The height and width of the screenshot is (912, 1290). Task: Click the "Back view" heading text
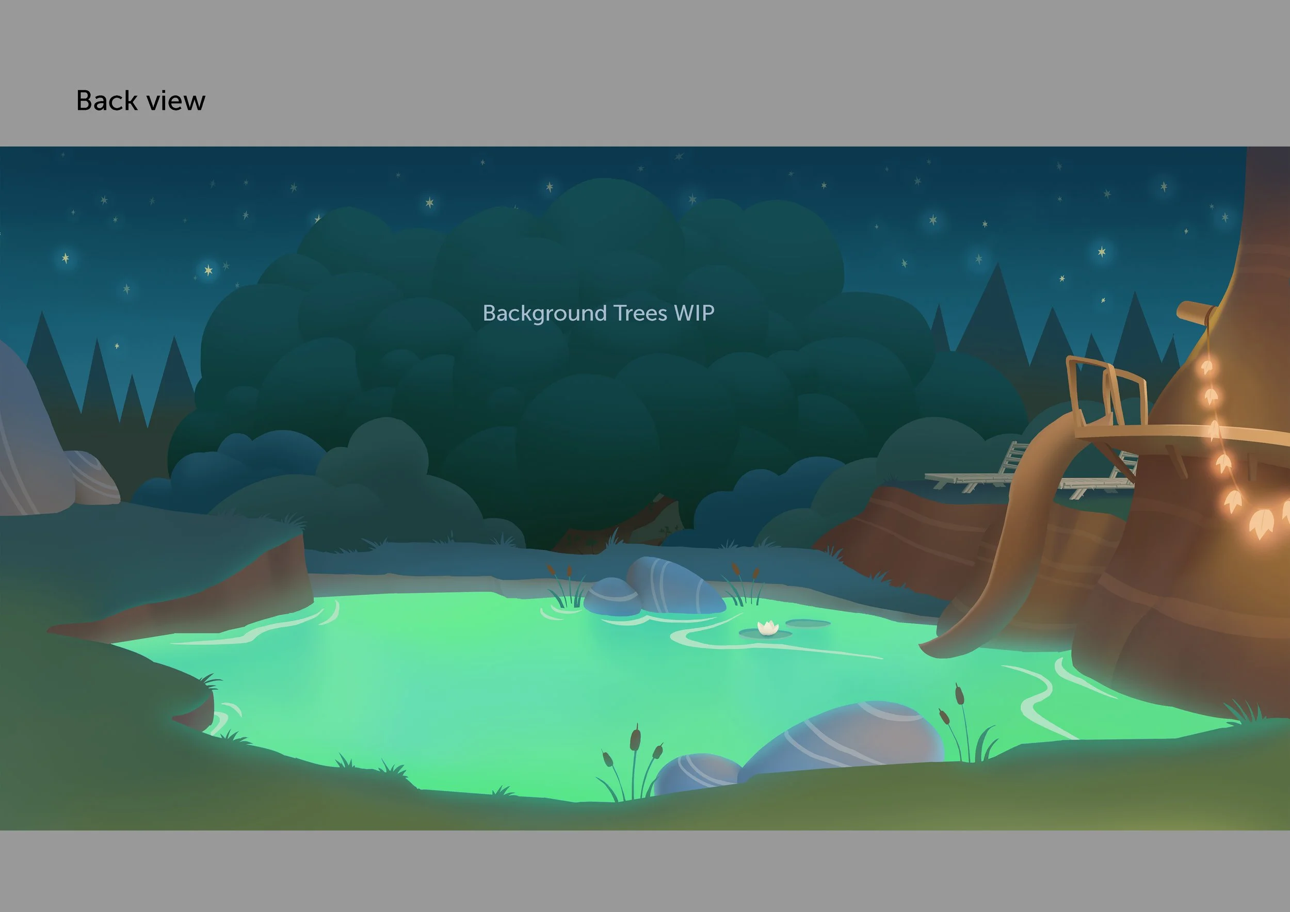coord(140,101)
